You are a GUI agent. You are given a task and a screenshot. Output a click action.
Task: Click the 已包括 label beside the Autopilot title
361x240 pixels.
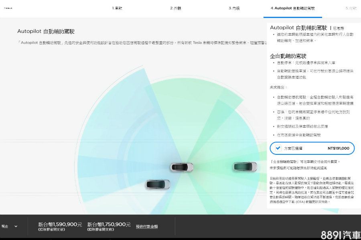click(x=338, y=28)
